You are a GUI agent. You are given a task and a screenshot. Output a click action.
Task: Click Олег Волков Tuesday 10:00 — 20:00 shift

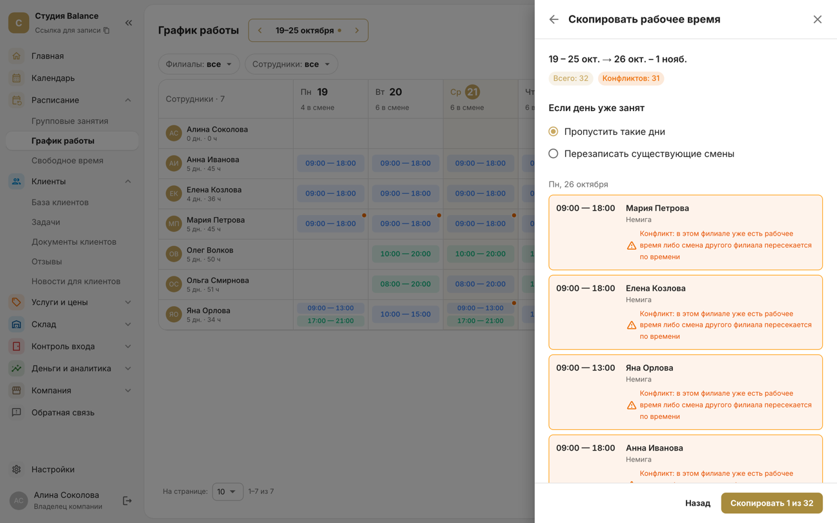[406, 254]
